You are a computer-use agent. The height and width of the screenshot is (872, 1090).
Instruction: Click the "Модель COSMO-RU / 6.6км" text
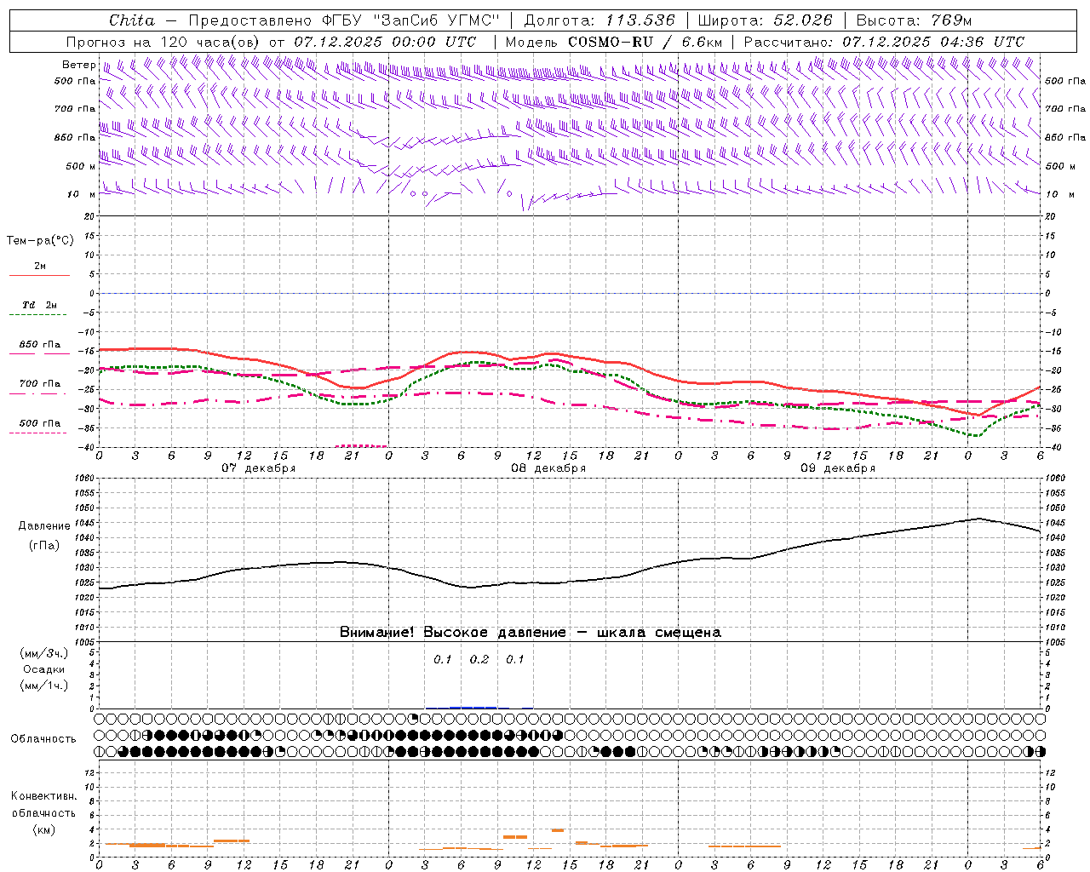coord(613,42)
